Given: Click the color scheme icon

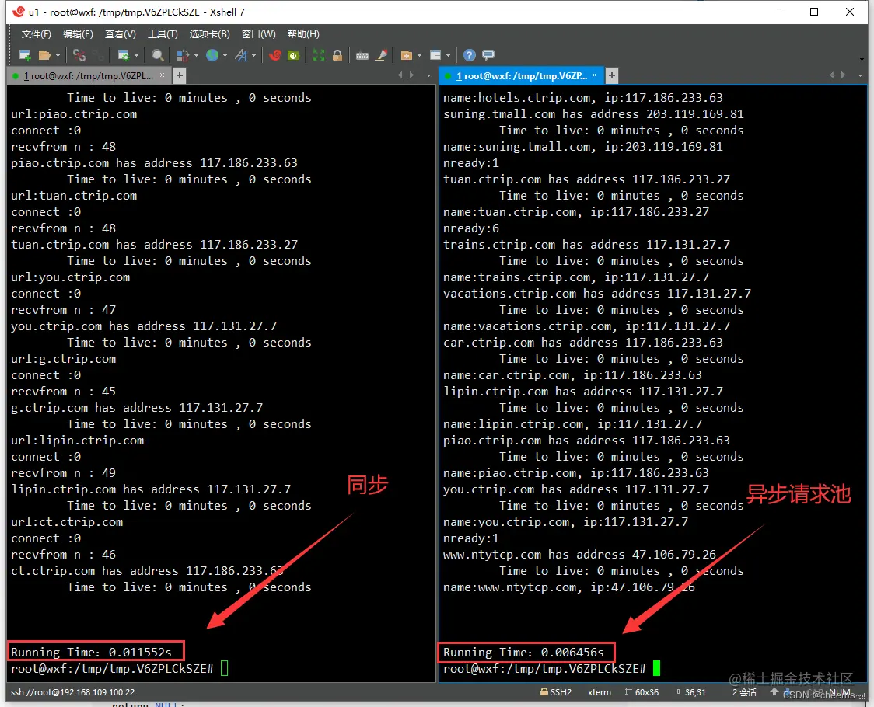Looking at the screenshot, I should click(183, 55).
